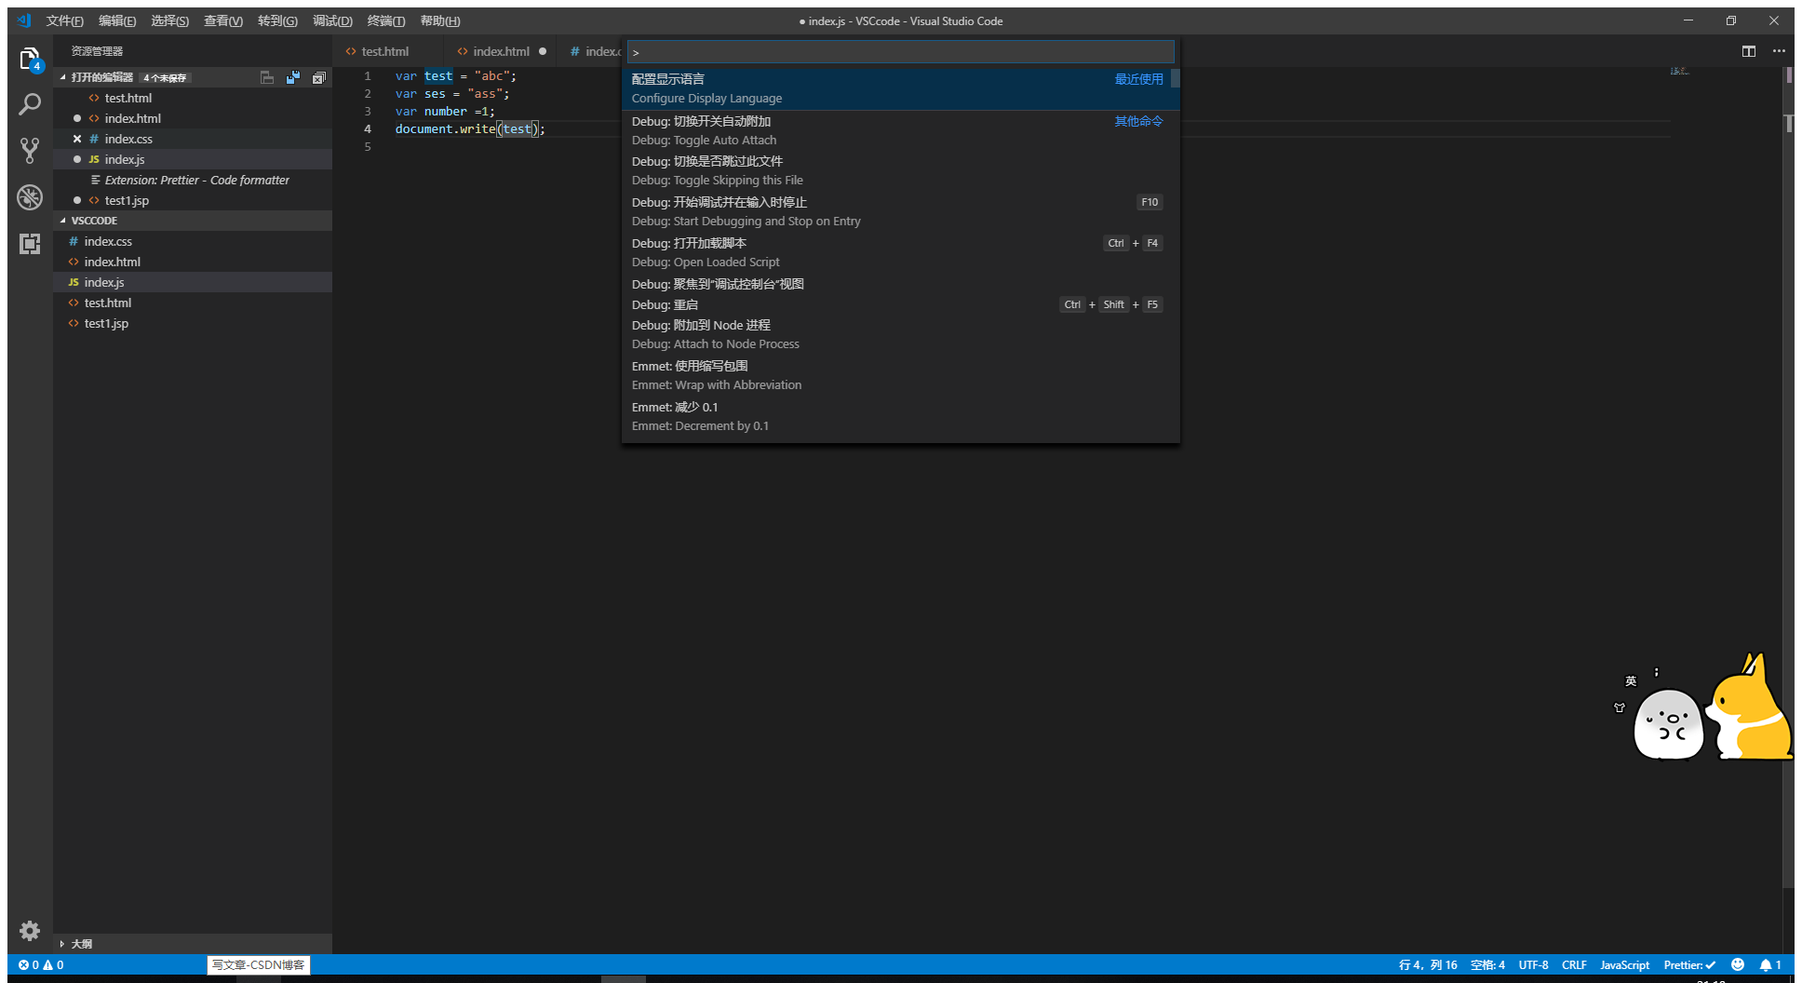Open the Source Control view icon
The image size is (1802, 983).
30,150
